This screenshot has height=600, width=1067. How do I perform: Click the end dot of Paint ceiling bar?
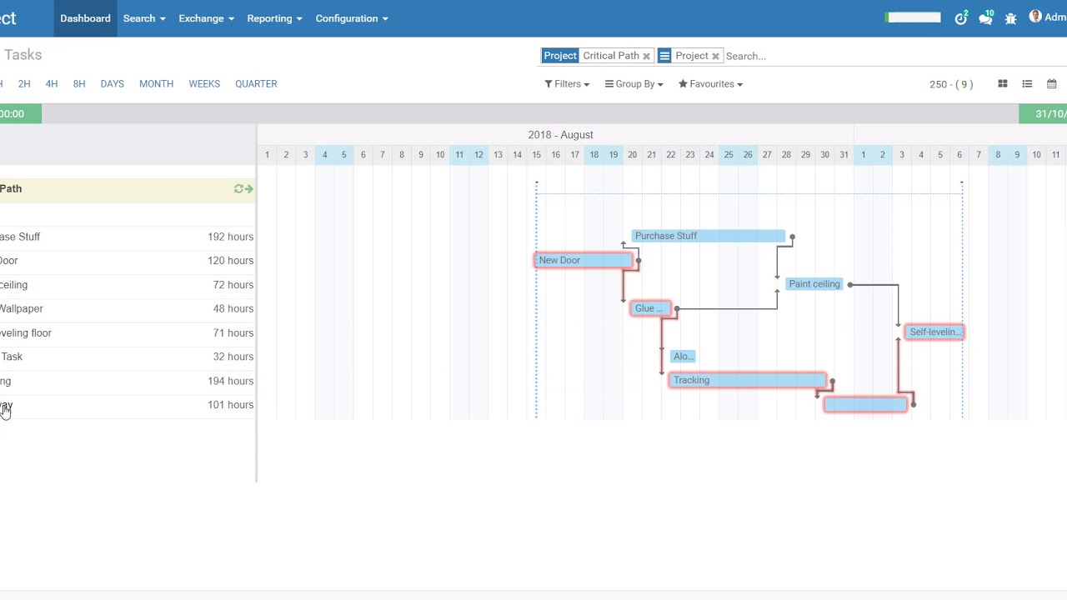point(849,285)
